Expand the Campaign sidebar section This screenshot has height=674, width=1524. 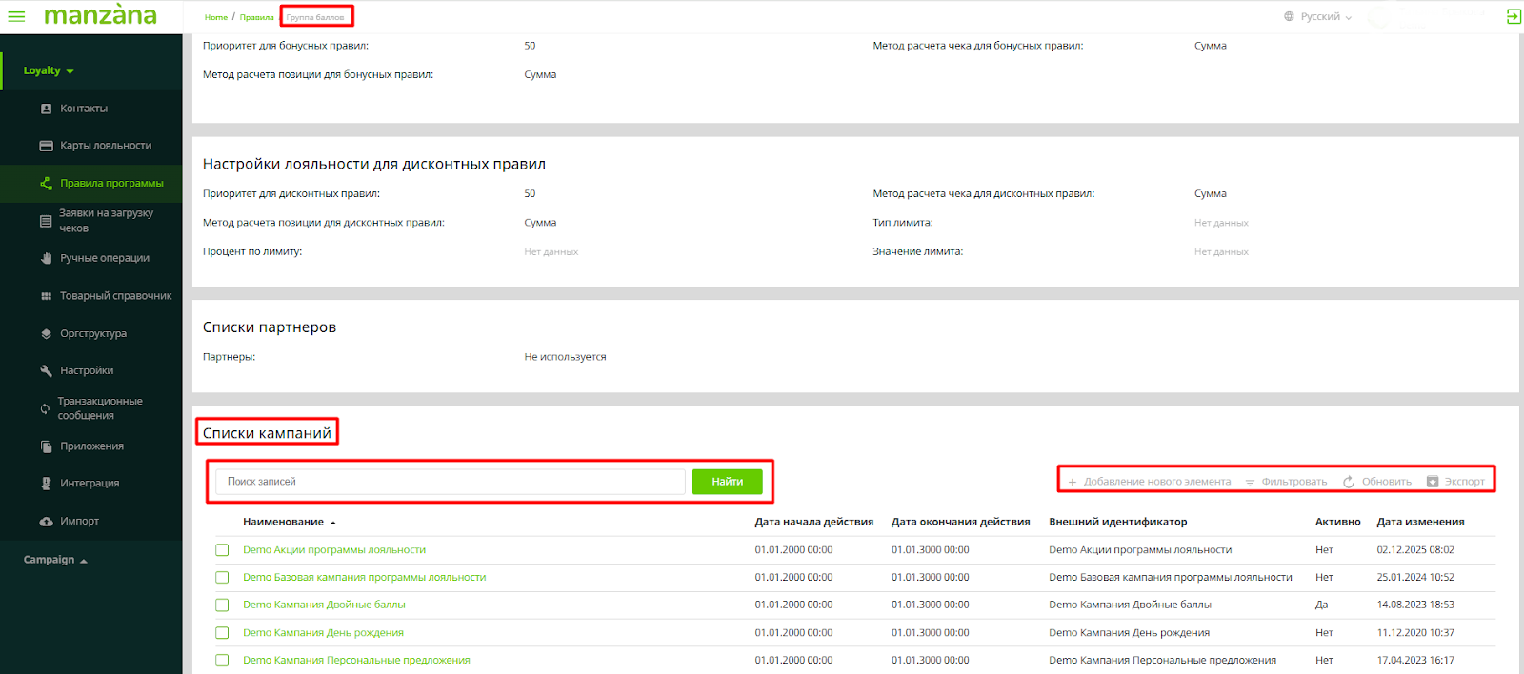point(55,560)
